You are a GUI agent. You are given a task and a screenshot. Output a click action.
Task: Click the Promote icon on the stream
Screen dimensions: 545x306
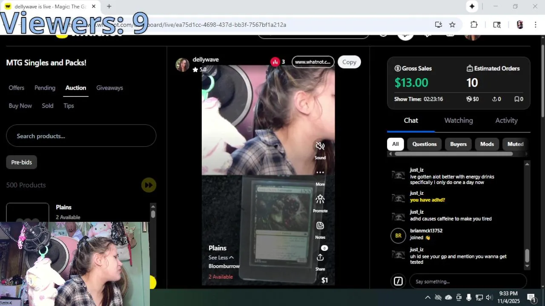pyautogui.click(x=320, y=199)
